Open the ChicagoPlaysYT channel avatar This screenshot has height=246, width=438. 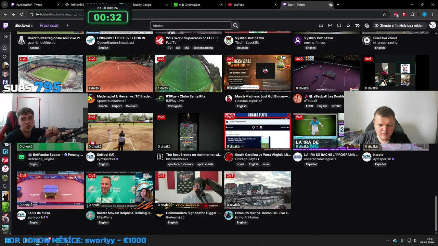(x=229, y=157)
